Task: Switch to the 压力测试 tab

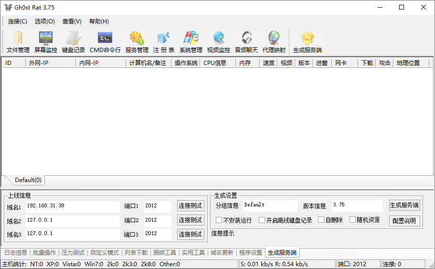Action: pos(73,253)
